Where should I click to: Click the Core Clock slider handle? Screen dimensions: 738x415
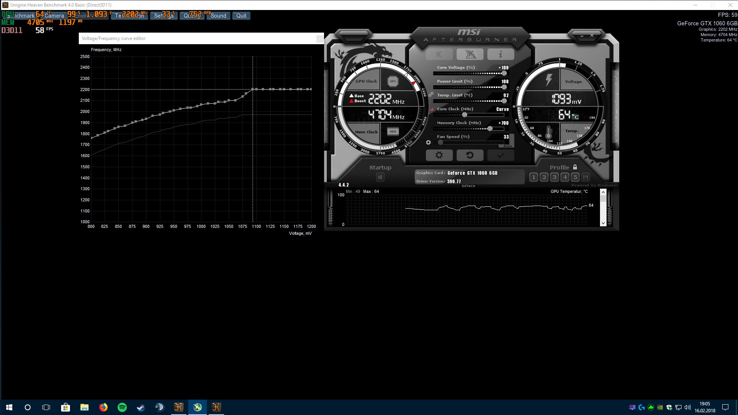pyautogui.click(x=465, y=115)
